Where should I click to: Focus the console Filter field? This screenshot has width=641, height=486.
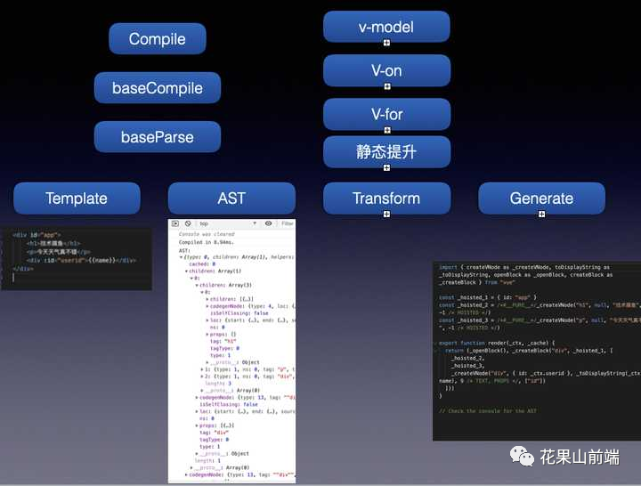tap(287, 223)
